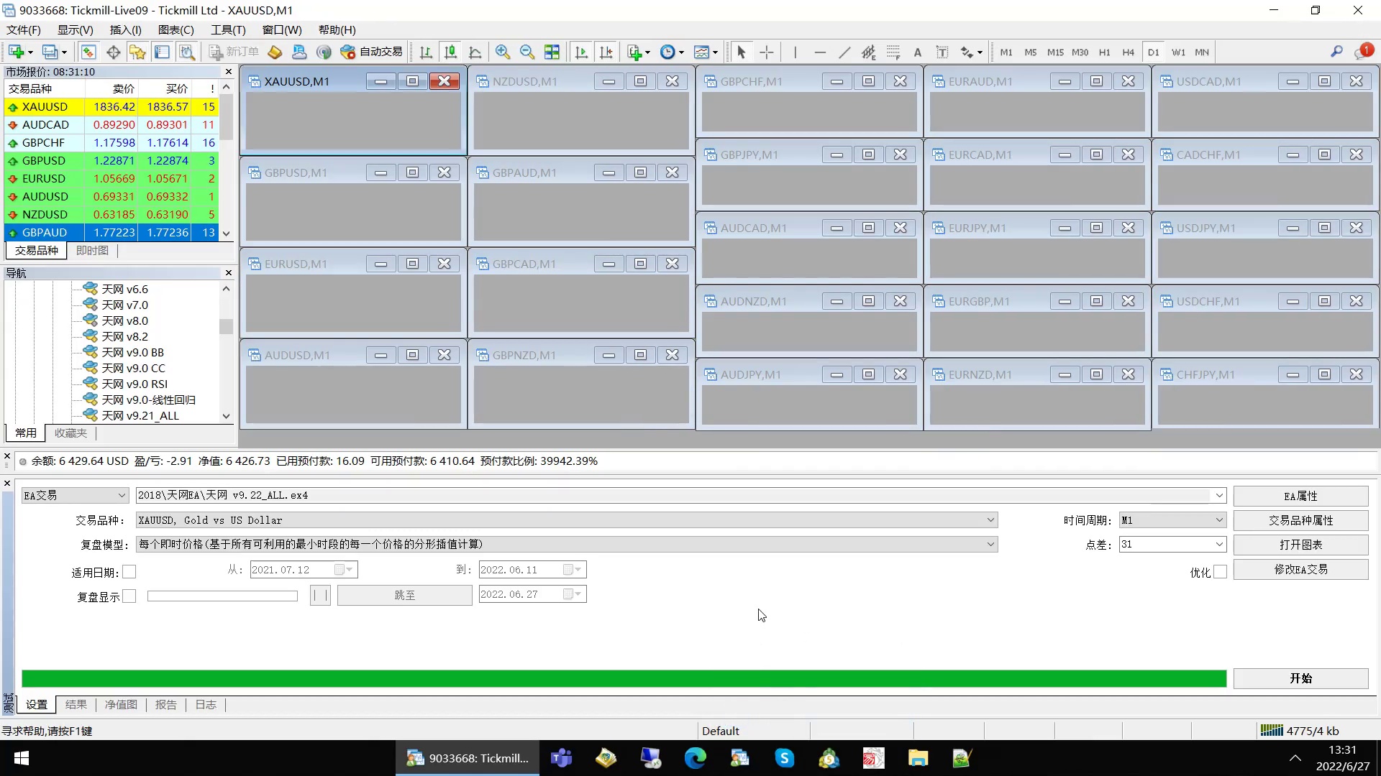
Task: Toggle the AutoTrading (自动交易) button
Action: (x=371, y=52)
